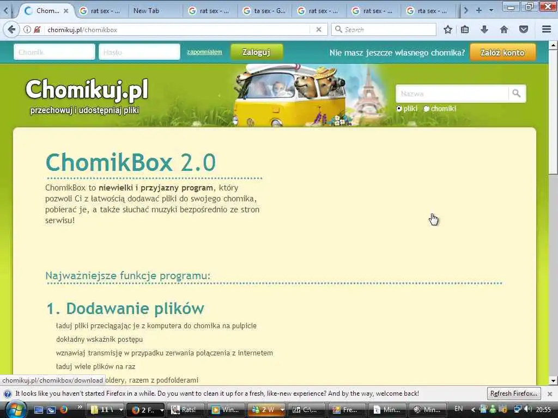Click the chomikuj.pl/chomikbox address bar
The height and width of the screenshot is (418, 558).
[x=178, y=29]
